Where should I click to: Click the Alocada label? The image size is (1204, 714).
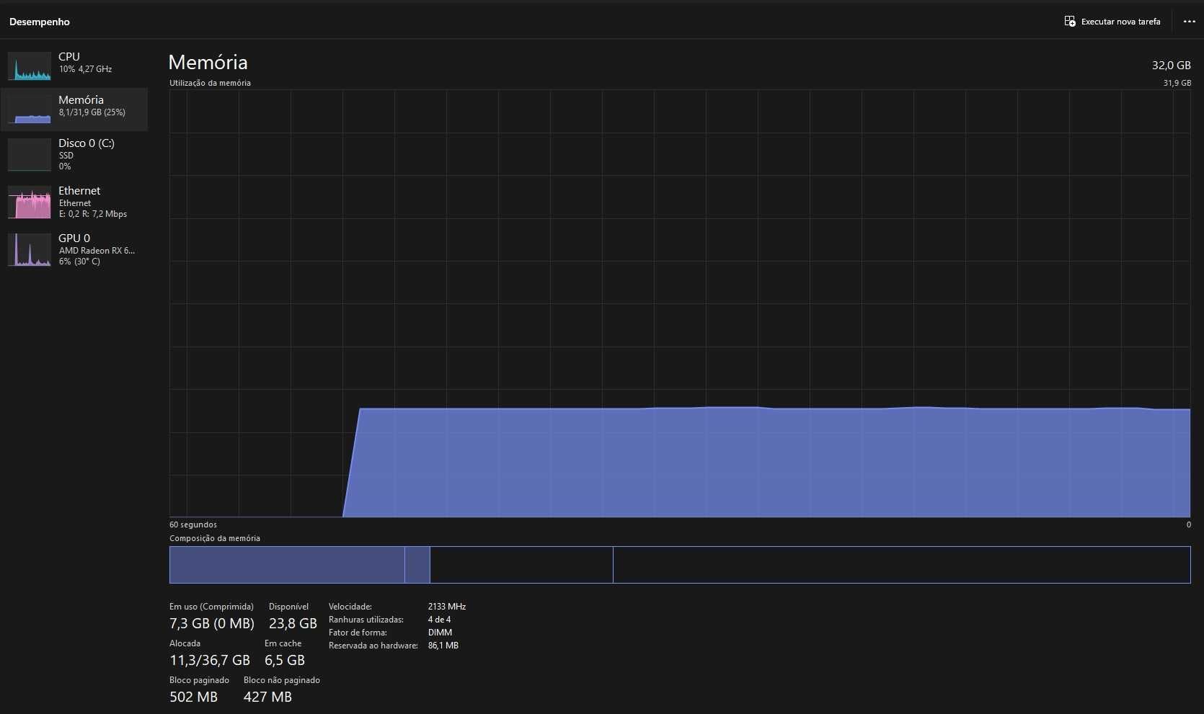click(x=185, y=643)
